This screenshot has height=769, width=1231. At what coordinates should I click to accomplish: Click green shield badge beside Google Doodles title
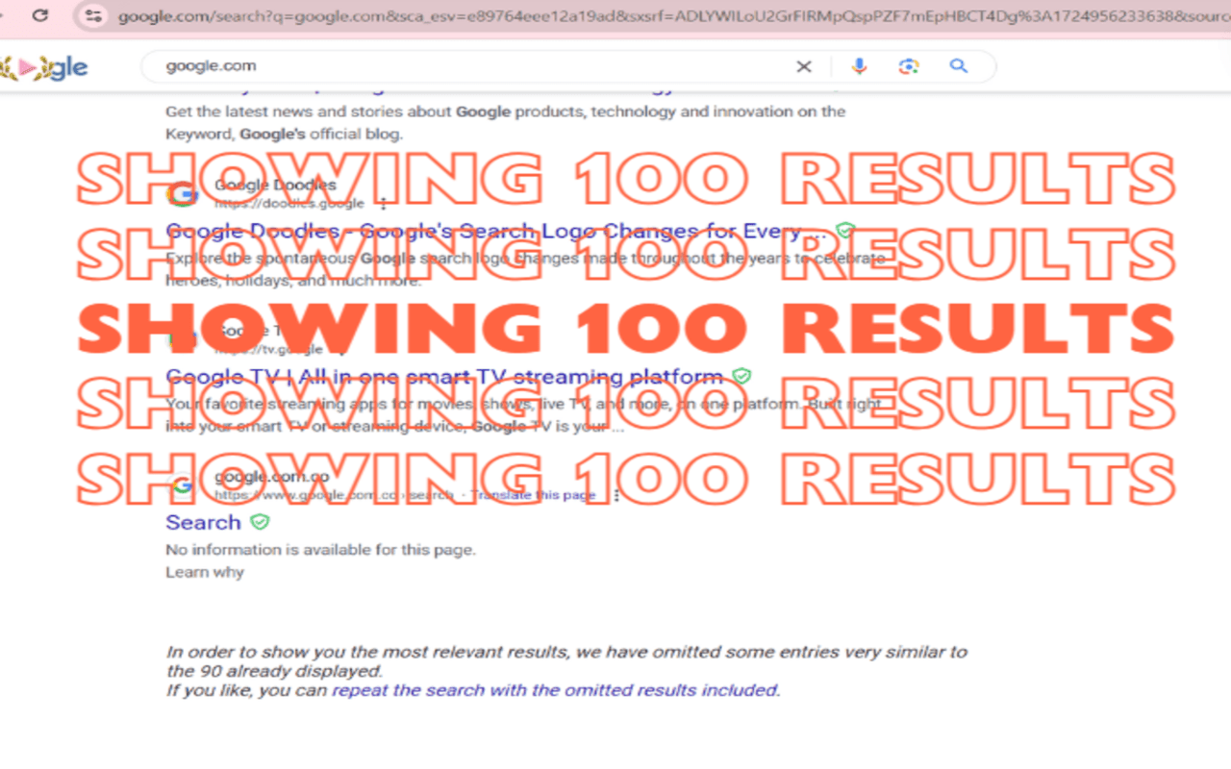coord(845,231)
